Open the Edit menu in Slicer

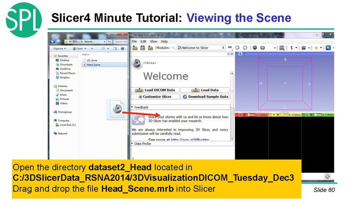coord(143,42)
